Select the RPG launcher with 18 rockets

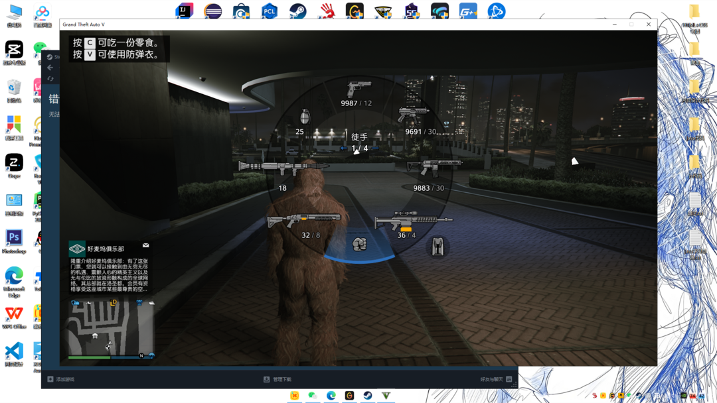click(x=283, y=168)
